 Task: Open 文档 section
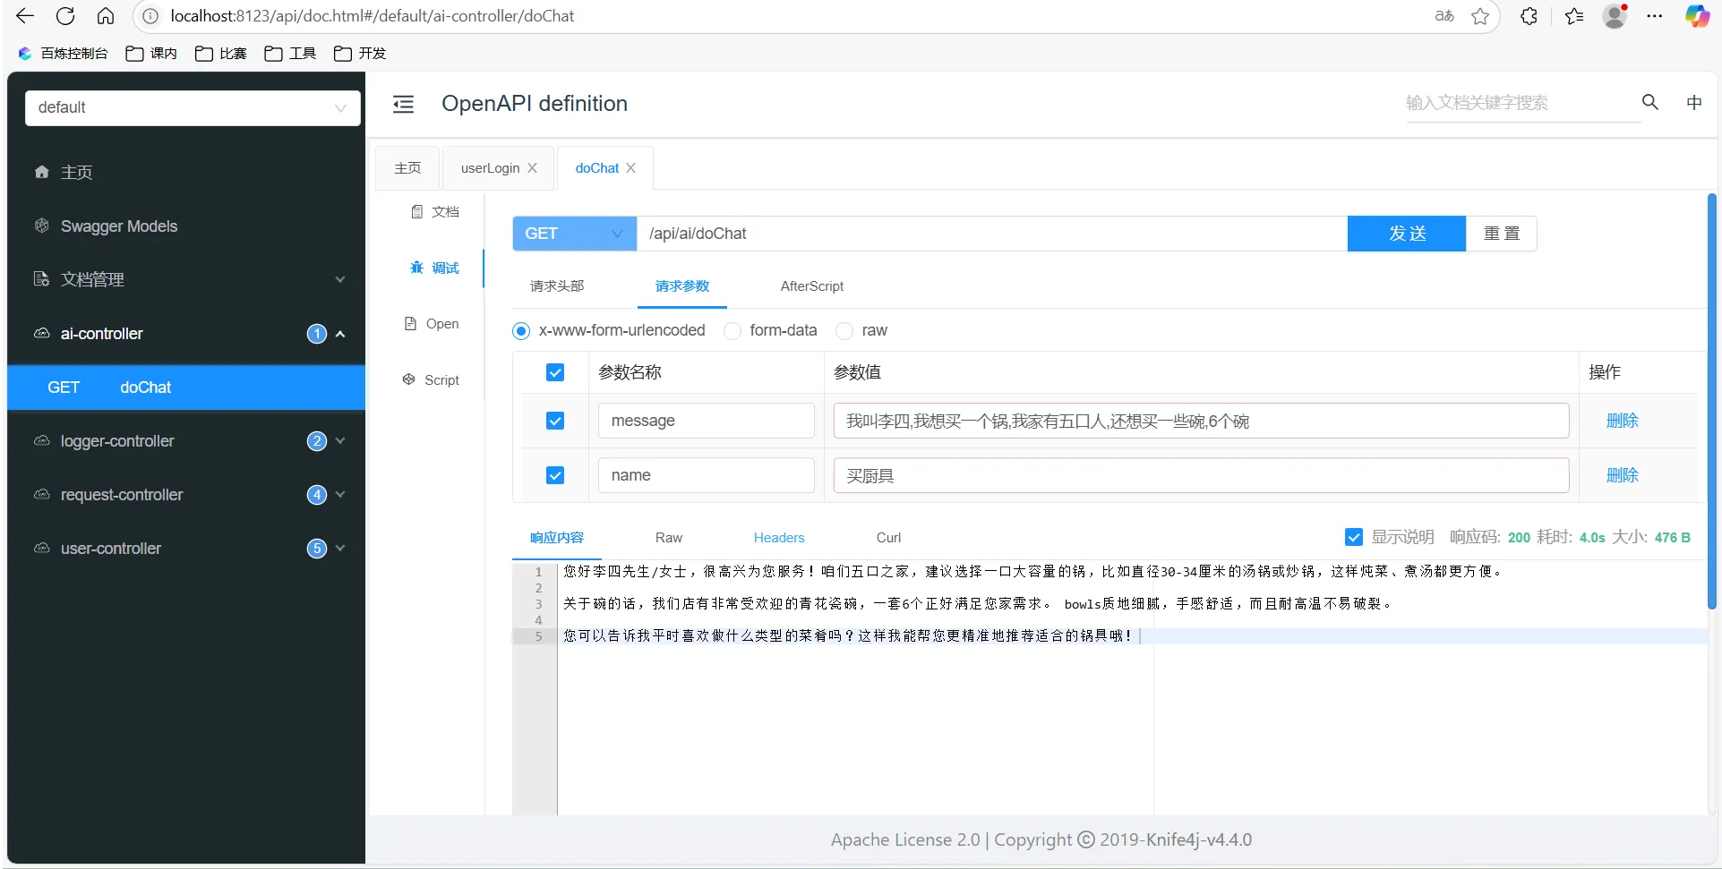point(435,212)
